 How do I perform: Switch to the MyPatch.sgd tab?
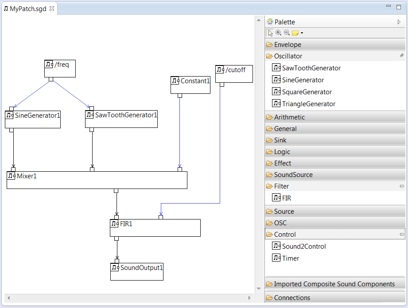point(27,8)
